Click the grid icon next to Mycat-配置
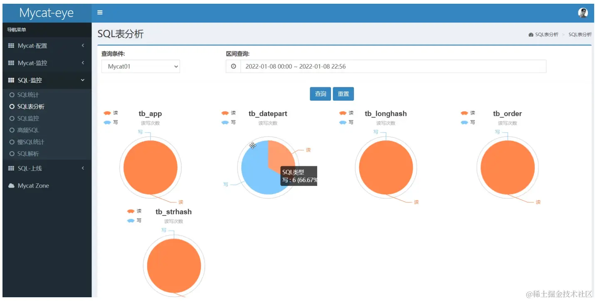 (11, 46)
